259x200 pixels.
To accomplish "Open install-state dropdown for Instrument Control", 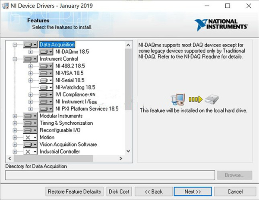I will (30, 59).
